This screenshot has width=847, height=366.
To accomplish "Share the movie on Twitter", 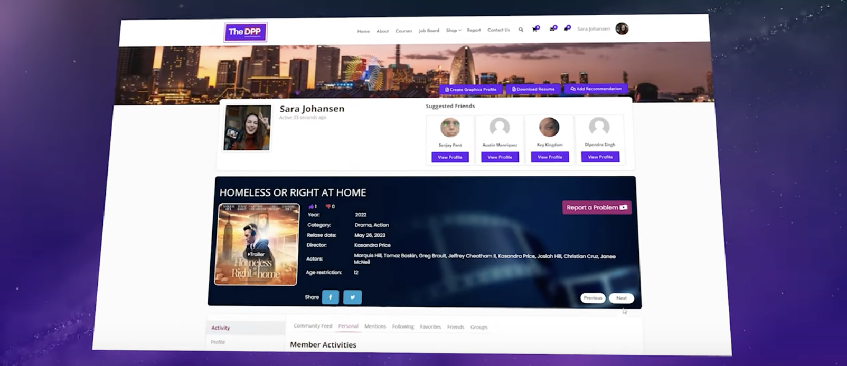I will tap(352, 297).
